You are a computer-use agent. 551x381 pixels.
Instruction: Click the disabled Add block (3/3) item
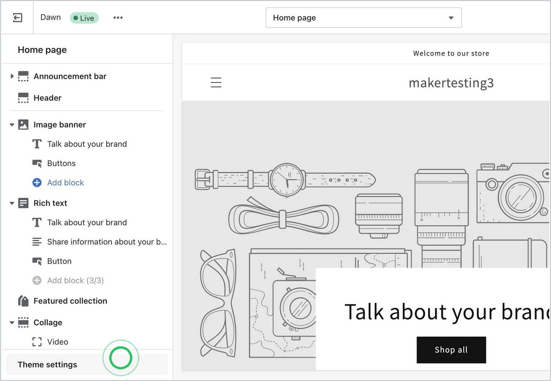pyautogui.click(x=75, y=280)
